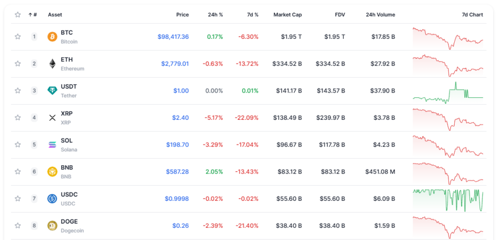Click the BNB logo icon

(52, 172)
